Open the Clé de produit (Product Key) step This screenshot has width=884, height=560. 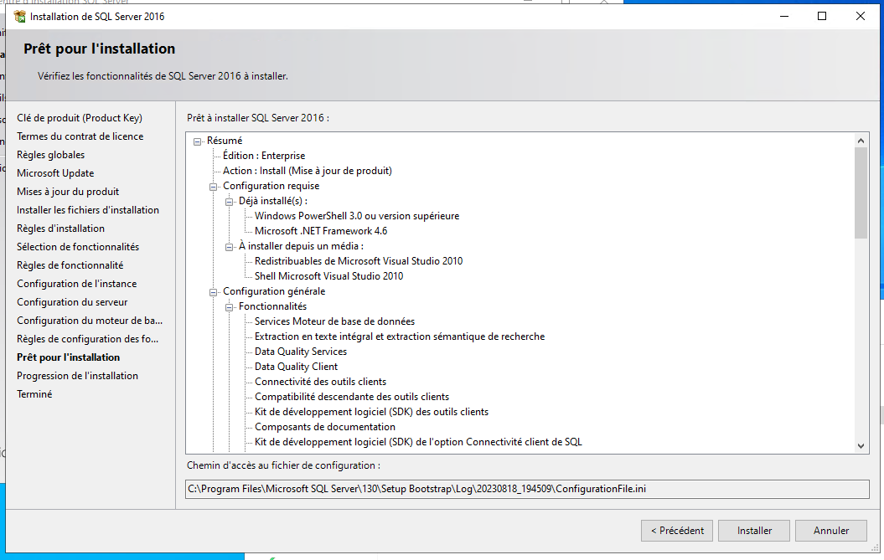tap(80, 118)
